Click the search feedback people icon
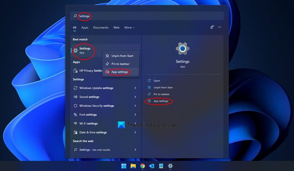The width and height of the screenshot is (294, 171). tap(212, 27)
